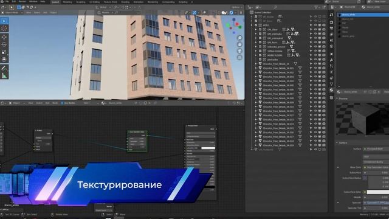Viewport: 389px width, 219px height.
Task: Select the stucco_red material slot
Action: pos(363,19)
